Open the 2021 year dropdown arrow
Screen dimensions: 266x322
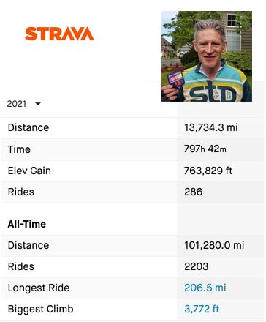pyautogui.click(x=38, y=104)
